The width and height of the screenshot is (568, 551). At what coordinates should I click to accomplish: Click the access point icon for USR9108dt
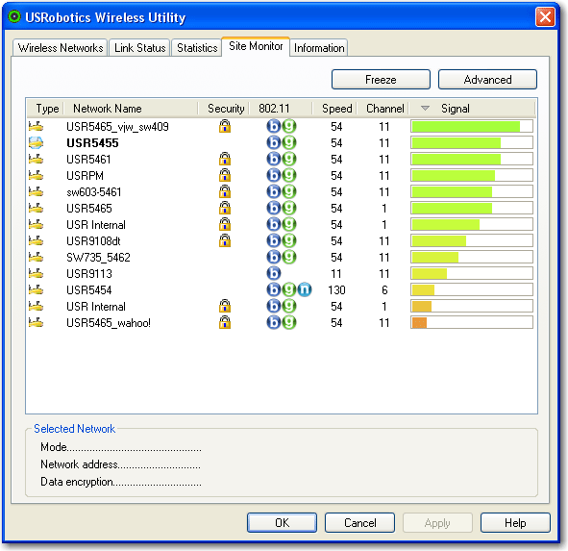[x=36, y=240]
